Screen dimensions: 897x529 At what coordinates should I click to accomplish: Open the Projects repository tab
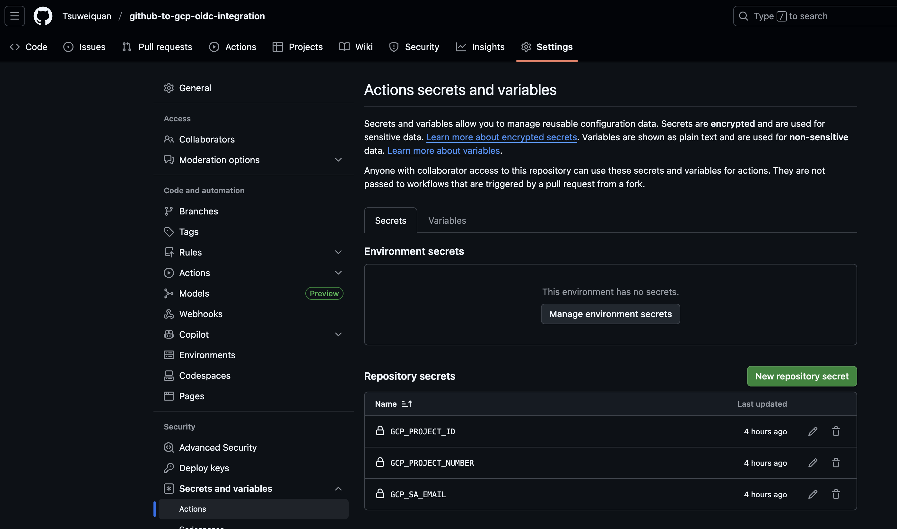[x=297, y=47]
